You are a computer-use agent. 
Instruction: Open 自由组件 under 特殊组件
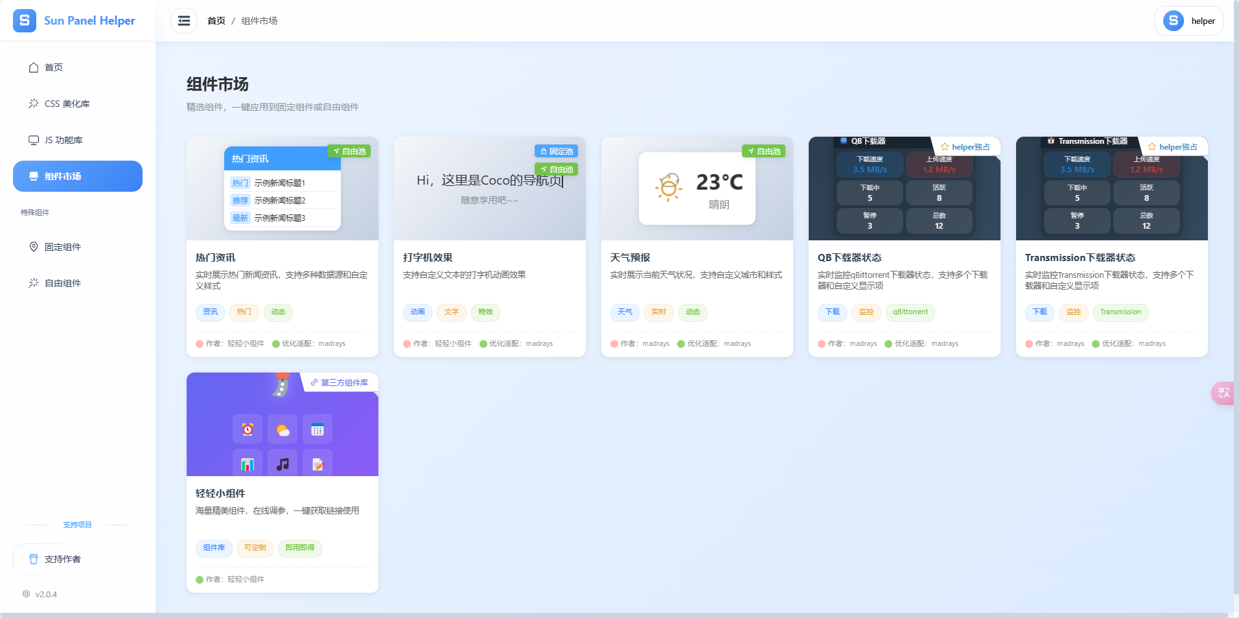[x=33, y=283]
